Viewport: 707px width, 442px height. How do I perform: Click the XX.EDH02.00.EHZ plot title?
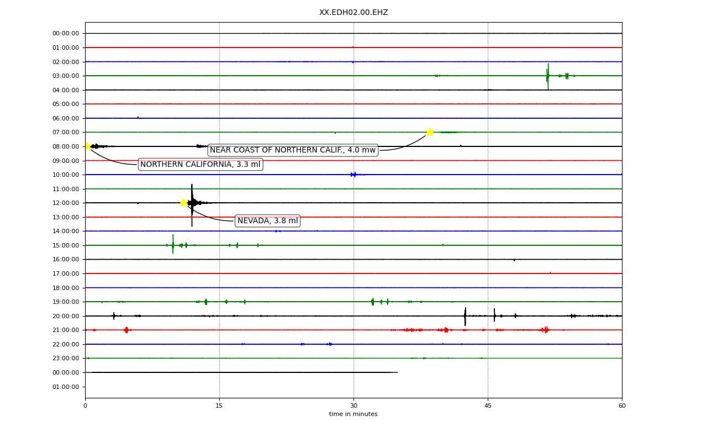coord(353,12)
